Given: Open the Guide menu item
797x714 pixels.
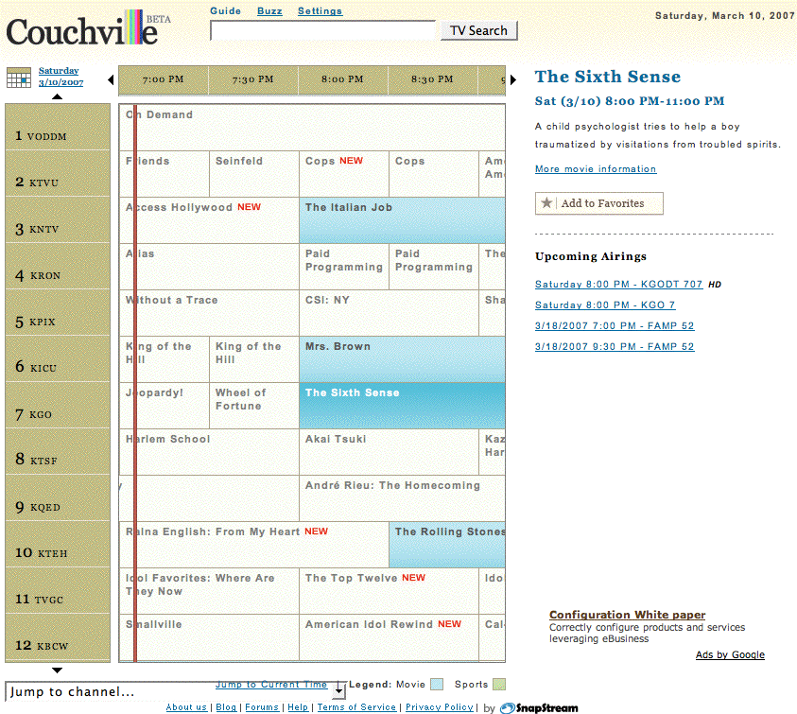Looking at the screenshot, I should (x=225, y=11).
